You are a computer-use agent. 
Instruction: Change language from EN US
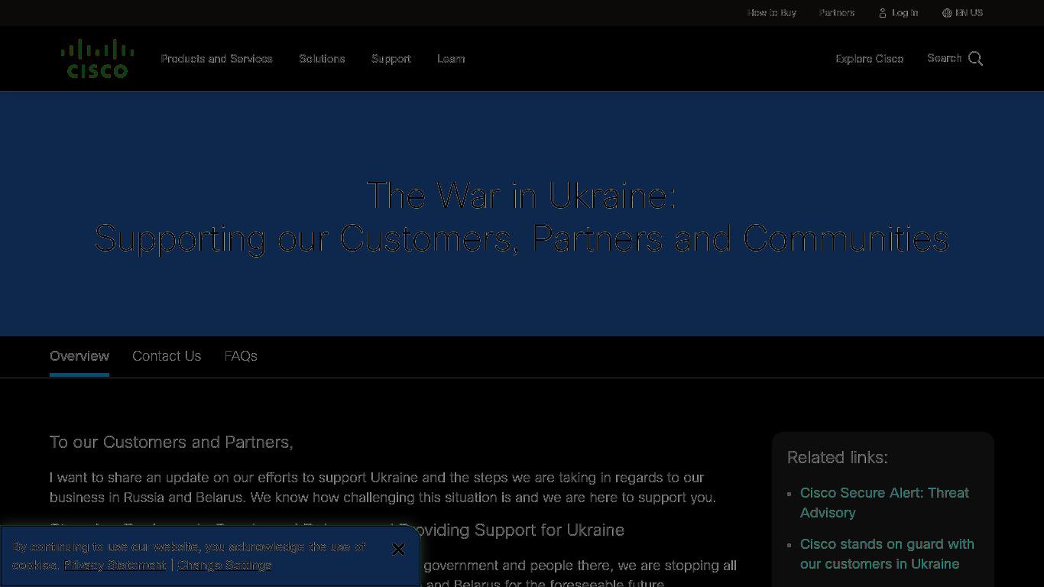click(969, 13)
